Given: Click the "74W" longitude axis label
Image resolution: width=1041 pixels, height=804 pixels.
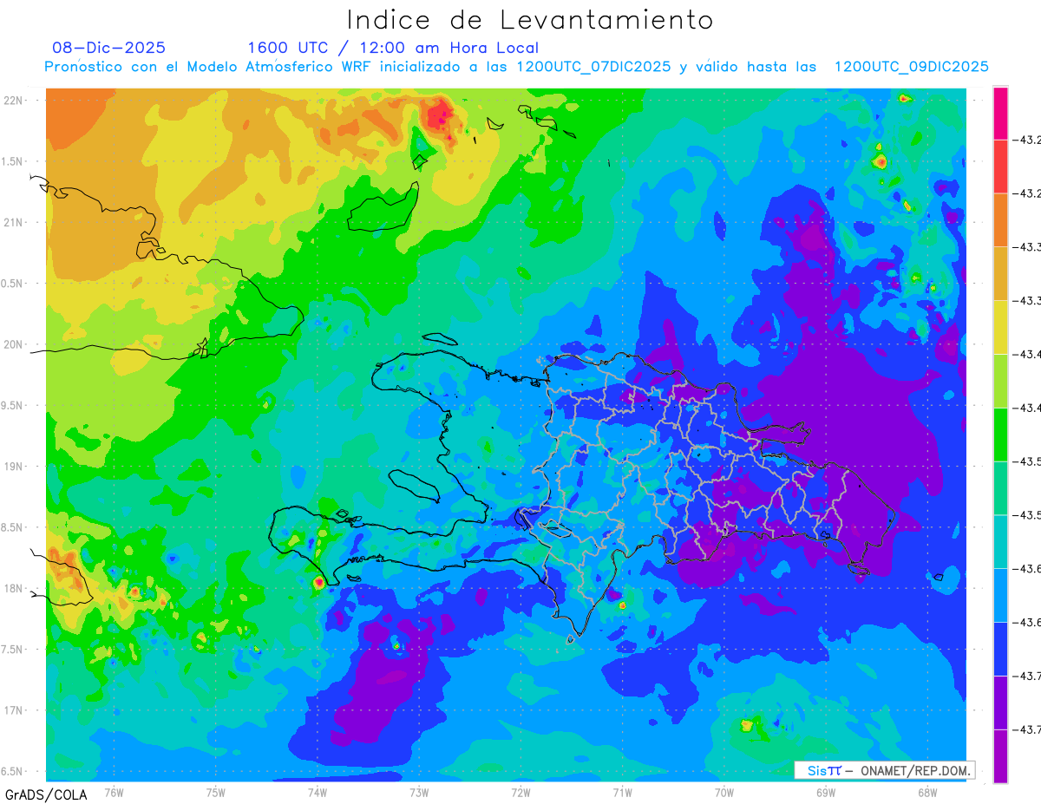Looking at the screenshot, I should click(317, 791).
